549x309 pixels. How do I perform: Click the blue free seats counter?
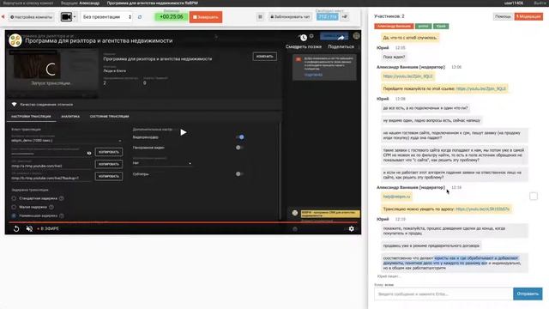[327, 17]
